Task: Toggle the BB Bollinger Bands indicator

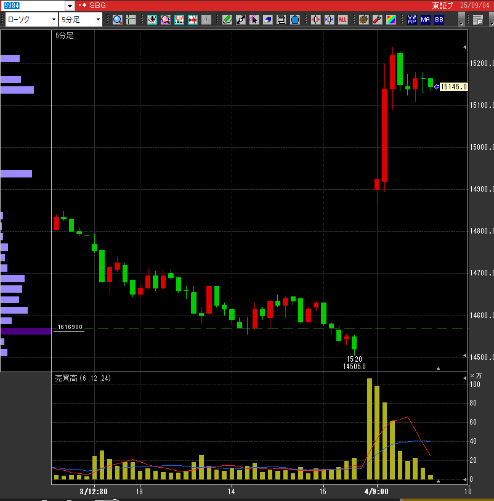Action: coord(439,20)
